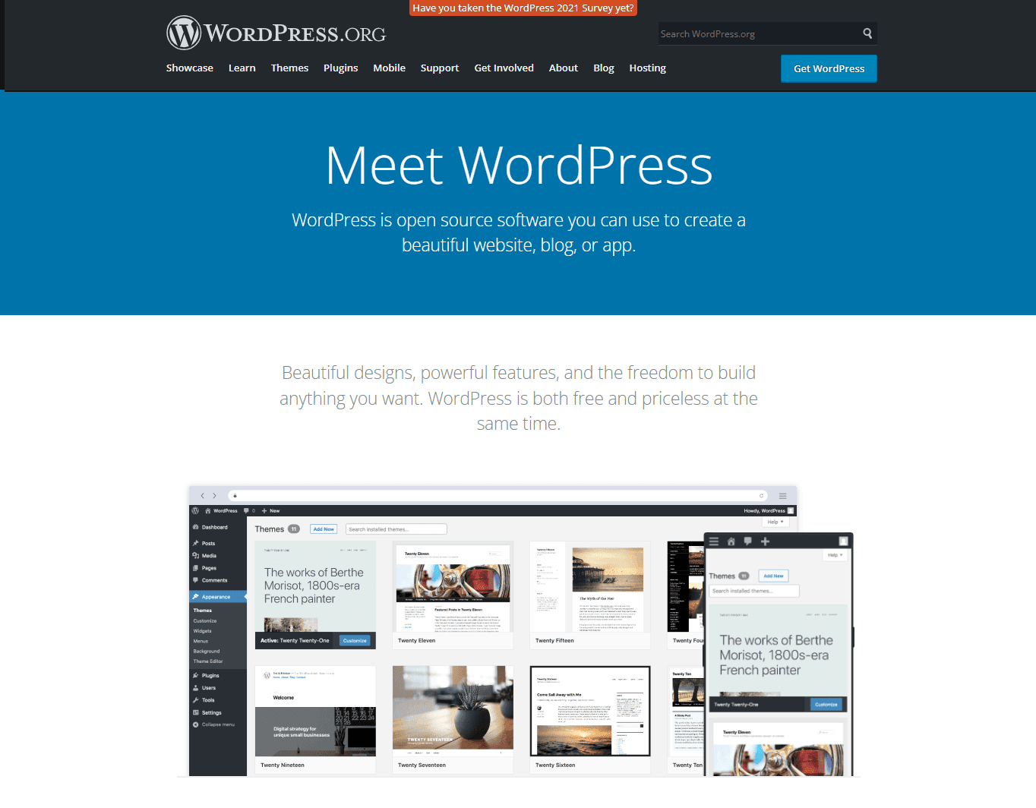Select the Customize submenu under Appearance
The image size is (1036, 808).
(x=205, y=620)
